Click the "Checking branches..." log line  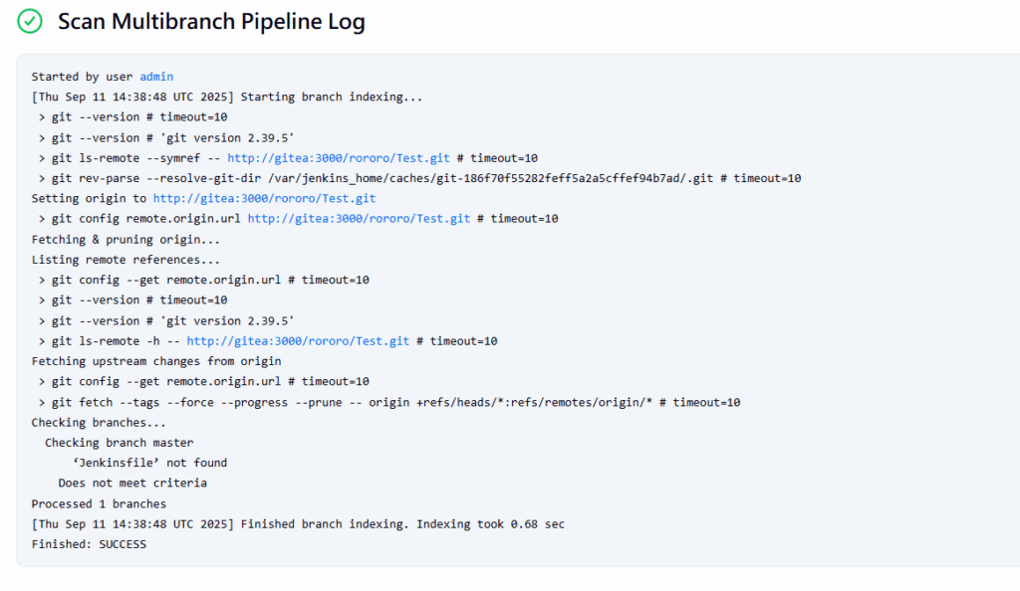99,423
